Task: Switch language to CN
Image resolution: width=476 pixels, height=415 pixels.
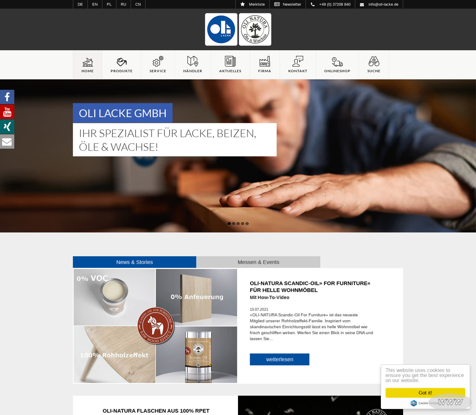Action: pyautogui.click(x=138, y=4)
